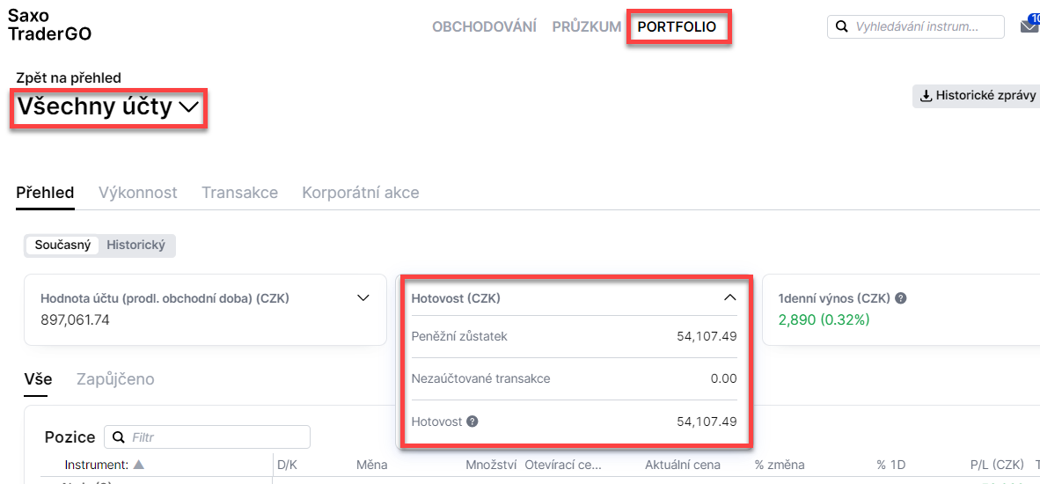Go to the OBCHODOVÁNÍ menu
This screenshot has height=484, width=1040.
point(484,27)
